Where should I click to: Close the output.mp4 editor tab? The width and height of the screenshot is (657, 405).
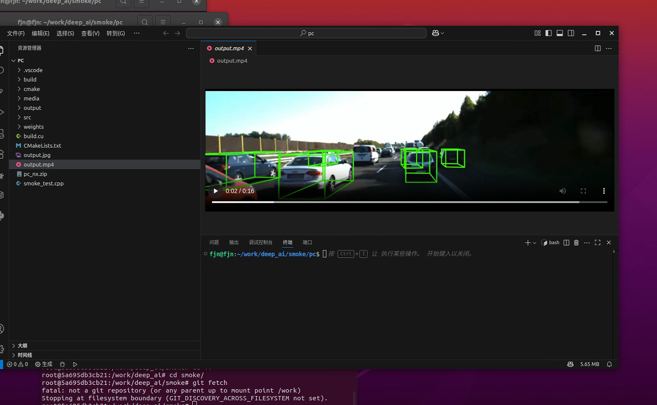[250, 49]
